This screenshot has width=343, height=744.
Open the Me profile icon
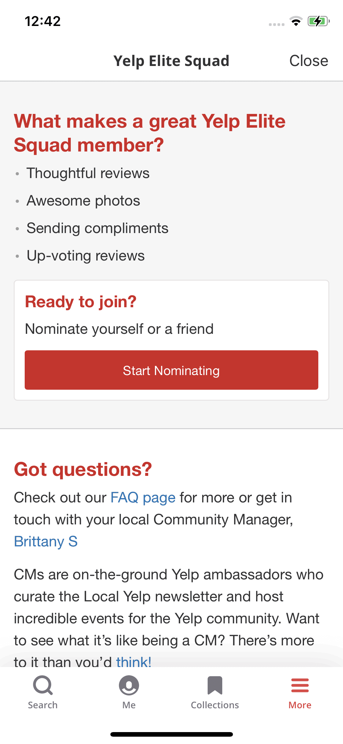click(129, 685)
